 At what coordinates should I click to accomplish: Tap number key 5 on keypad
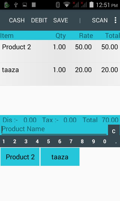pos(48,141)
